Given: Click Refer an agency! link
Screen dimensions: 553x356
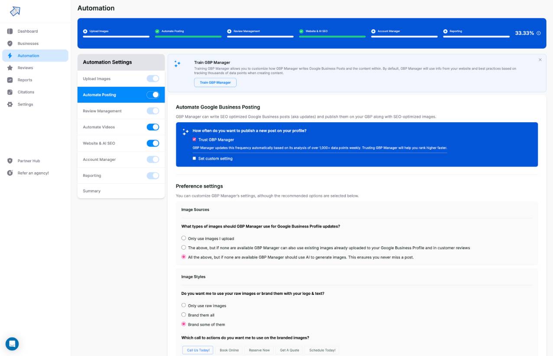Looking at the screenshot, I should tap(33, 173).
